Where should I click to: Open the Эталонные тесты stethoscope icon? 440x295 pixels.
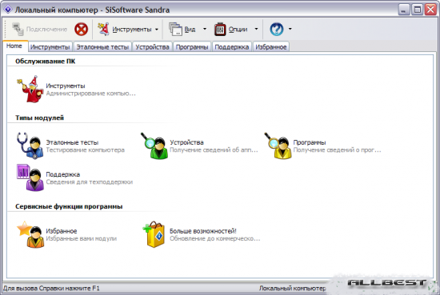point(30,146)
